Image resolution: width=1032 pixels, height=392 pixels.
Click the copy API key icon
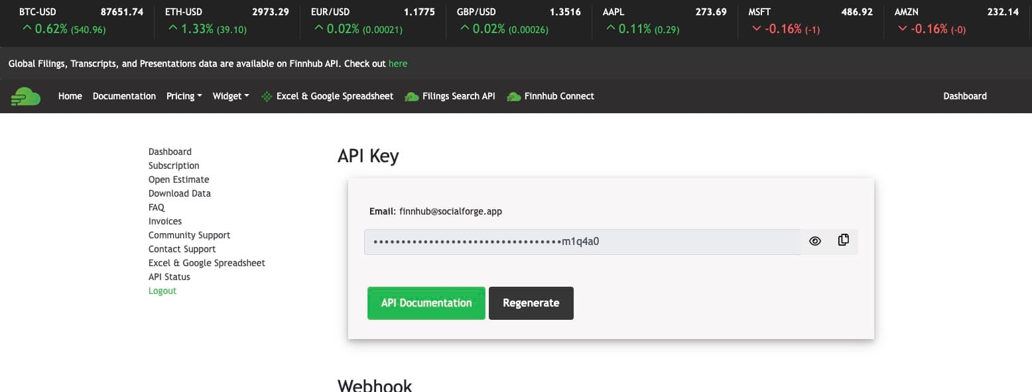[x=843, y=240]
